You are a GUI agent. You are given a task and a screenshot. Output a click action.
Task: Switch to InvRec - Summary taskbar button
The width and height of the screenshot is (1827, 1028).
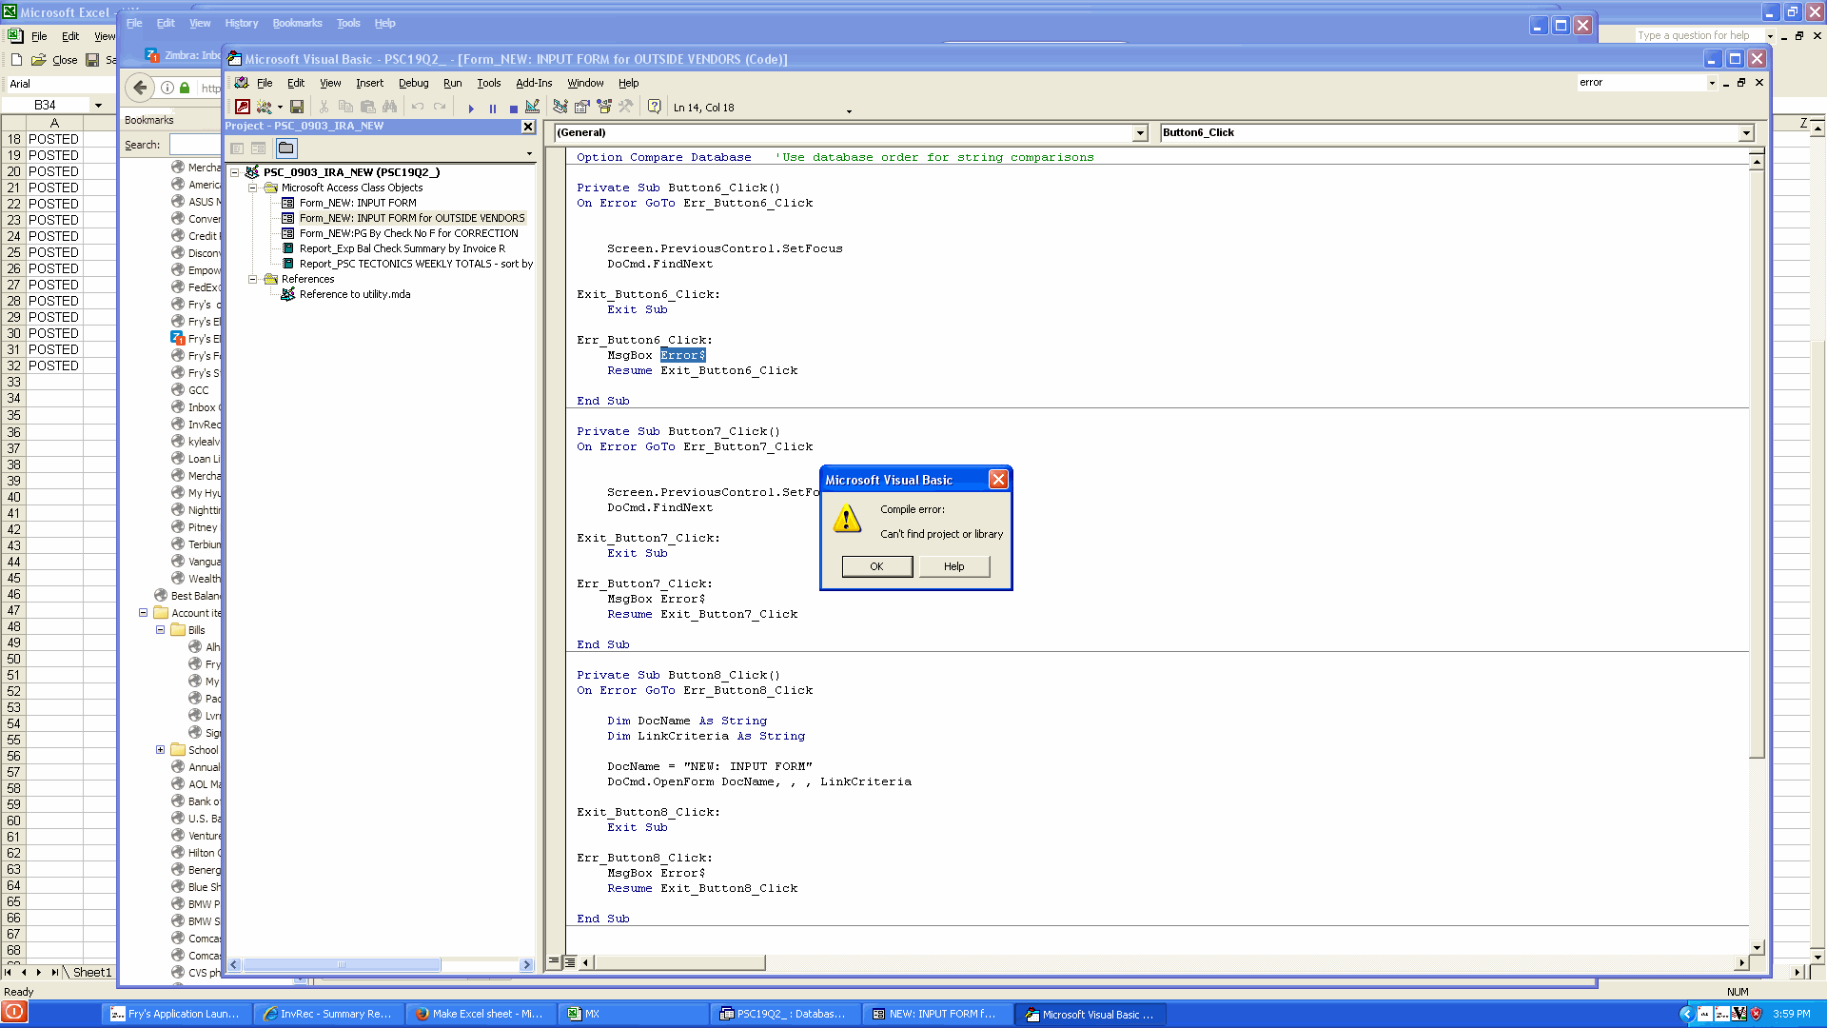(327, 1014)
